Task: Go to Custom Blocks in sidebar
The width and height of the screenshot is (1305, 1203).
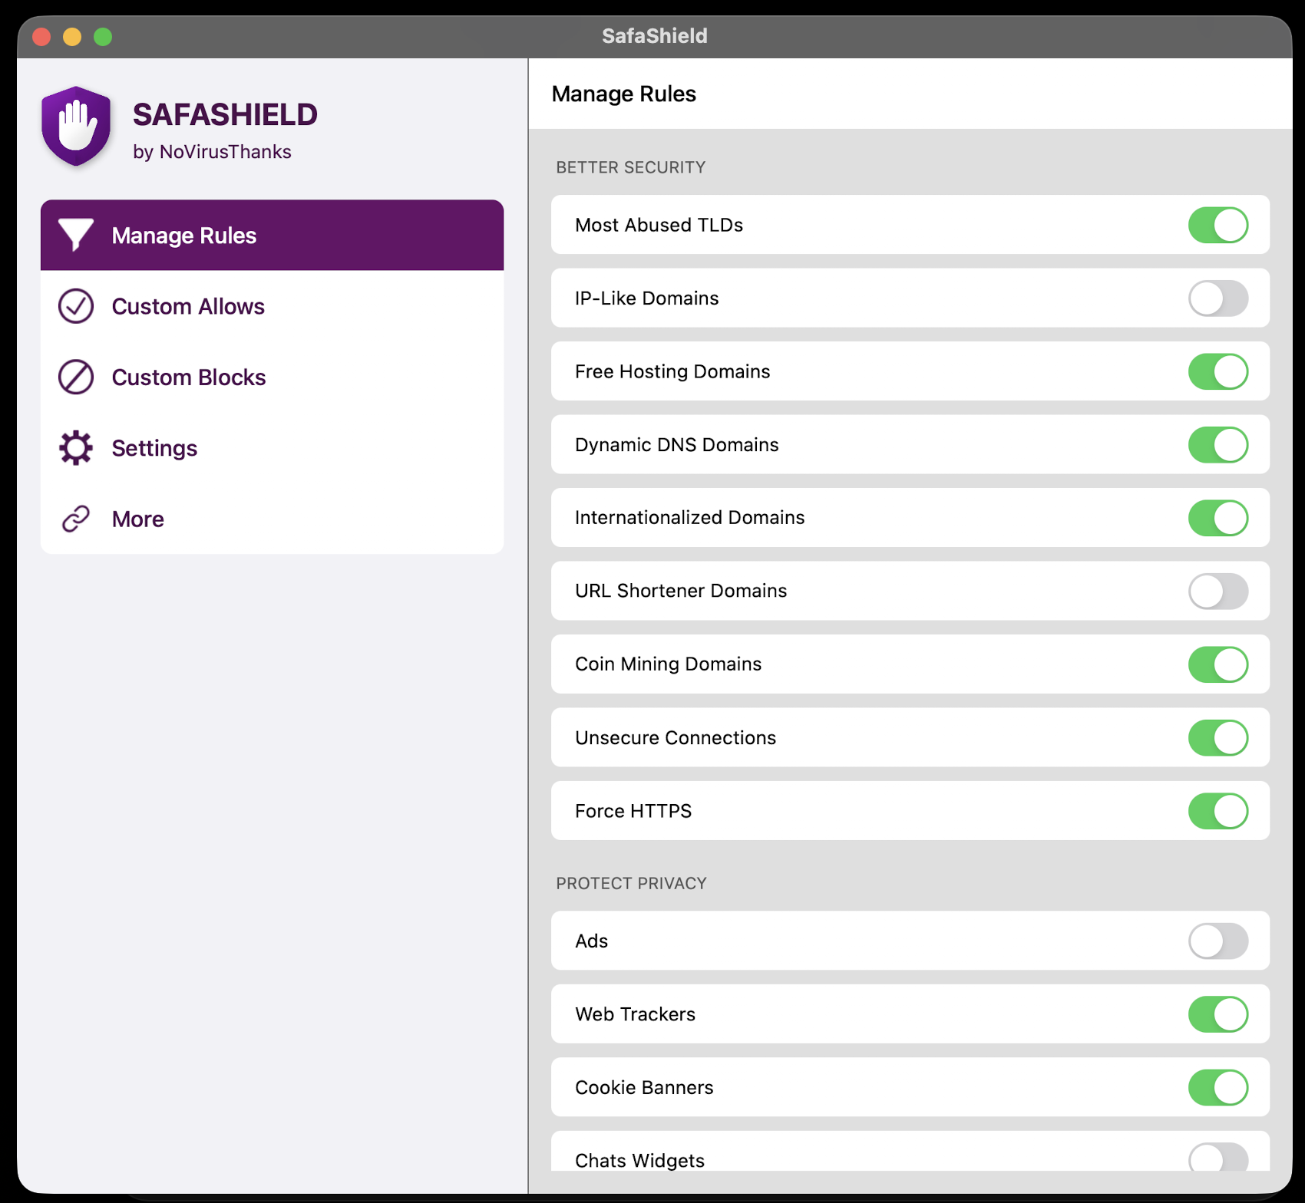Action: pyautogui.click(x=272, y=377)
